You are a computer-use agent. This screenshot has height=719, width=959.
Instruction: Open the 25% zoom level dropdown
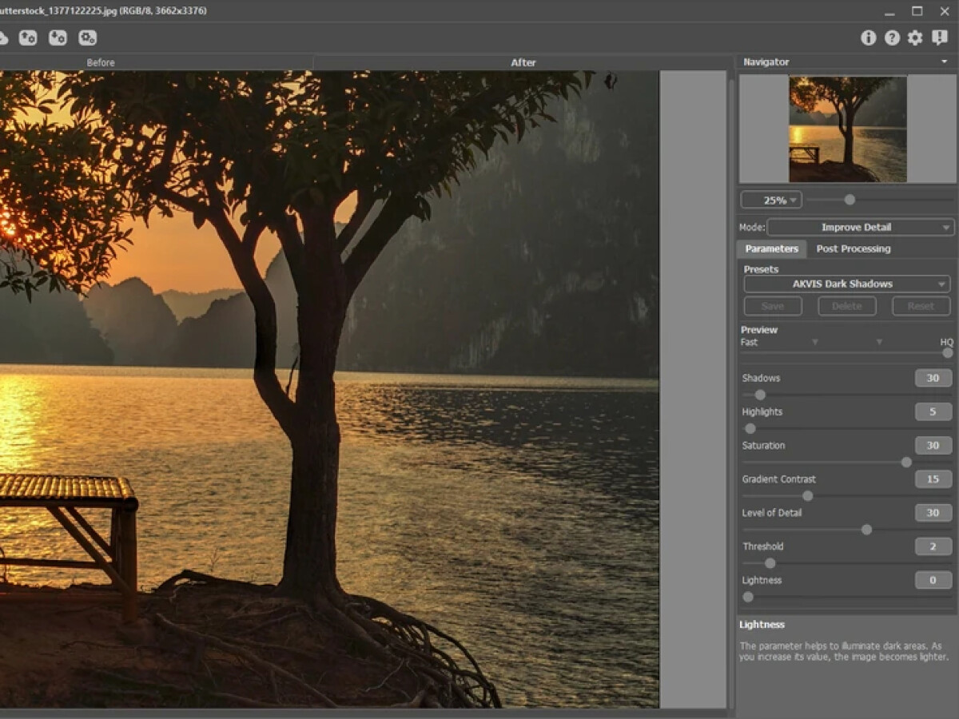[x=770, y=200]
